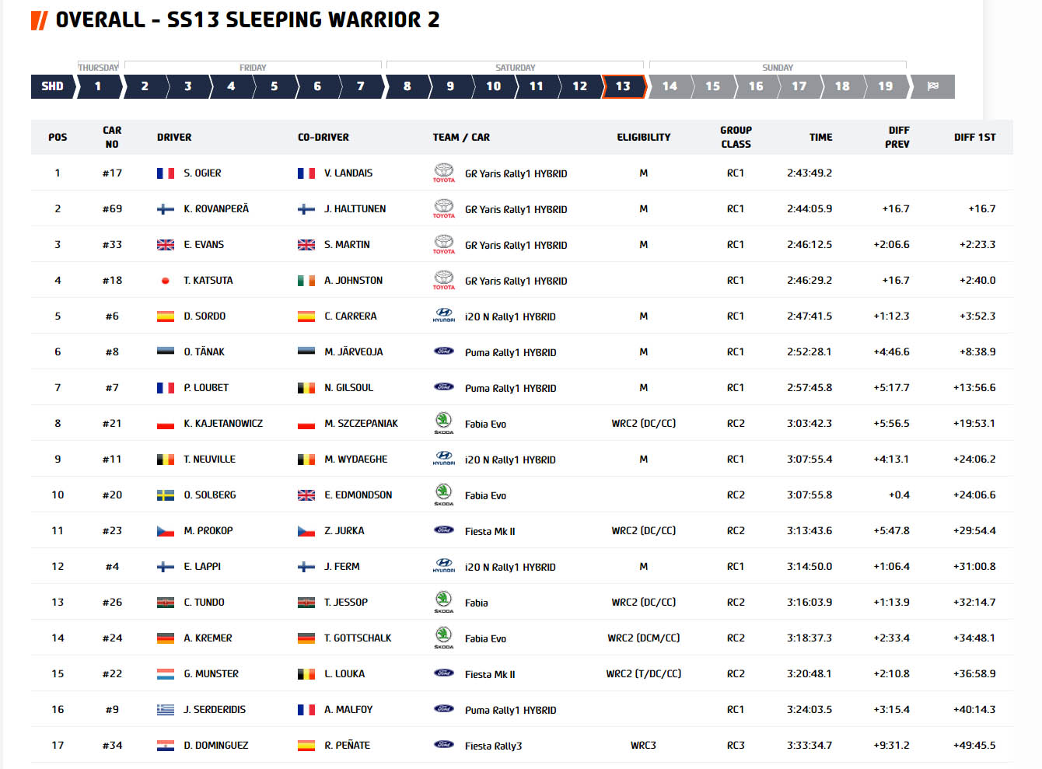The image size is (1042, 769).
Task: Click driver name S. OGIER
Action: point(202,173)
